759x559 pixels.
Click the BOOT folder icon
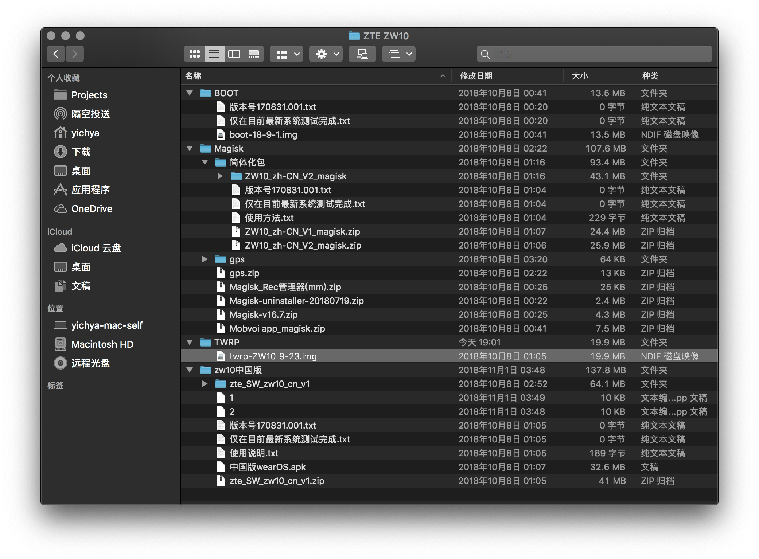tap(206, 93)
